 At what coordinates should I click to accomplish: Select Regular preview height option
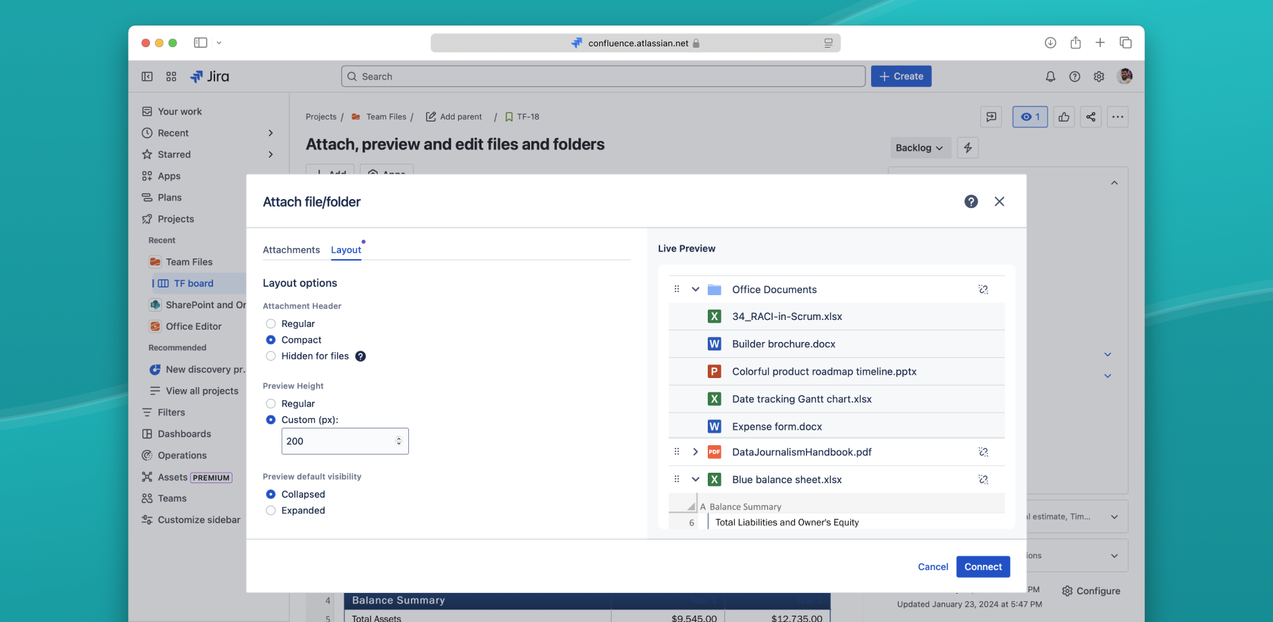[271, 404]
